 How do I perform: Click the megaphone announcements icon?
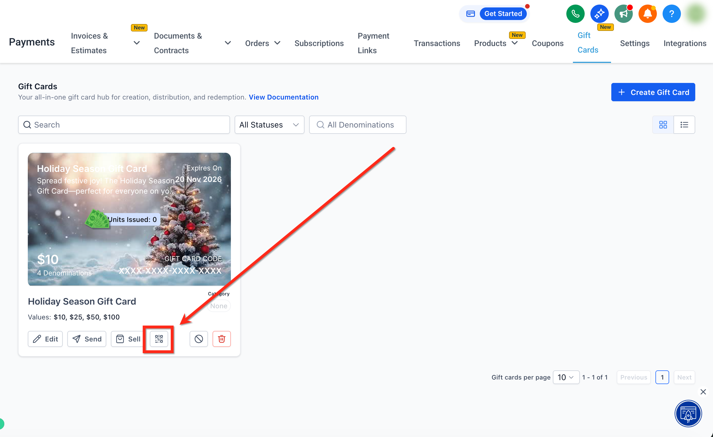pyautogui.click(x=623, y=13)
